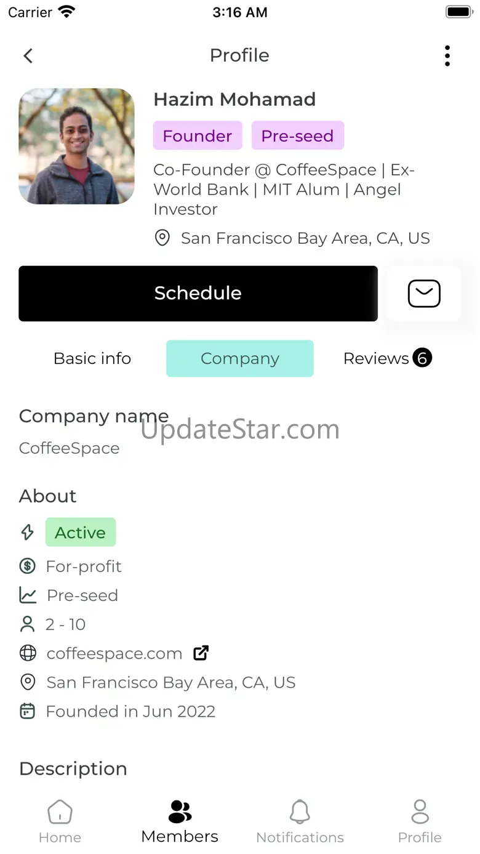
Task: Tap the Home icon in bottom bar
Action: pos(60,812)
